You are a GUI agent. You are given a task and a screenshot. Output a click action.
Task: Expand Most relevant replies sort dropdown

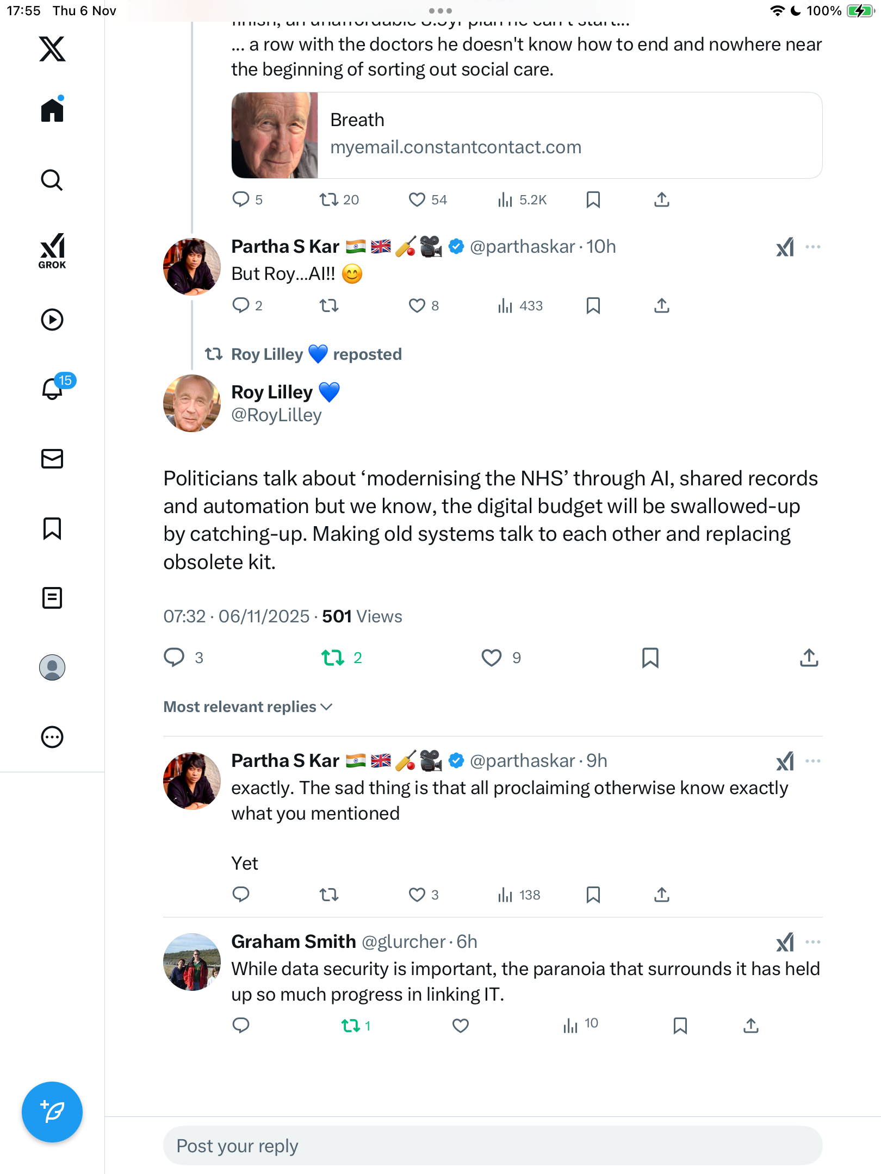point(248,707)
